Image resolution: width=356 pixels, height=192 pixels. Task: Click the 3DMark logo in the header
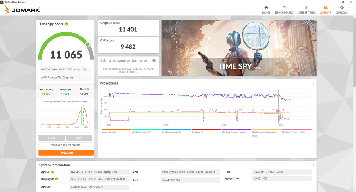(22, 10)
